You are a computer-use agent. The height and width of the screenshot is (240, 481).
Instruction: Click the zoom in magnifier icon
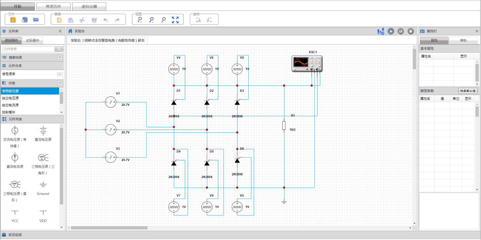pos(140,20)
